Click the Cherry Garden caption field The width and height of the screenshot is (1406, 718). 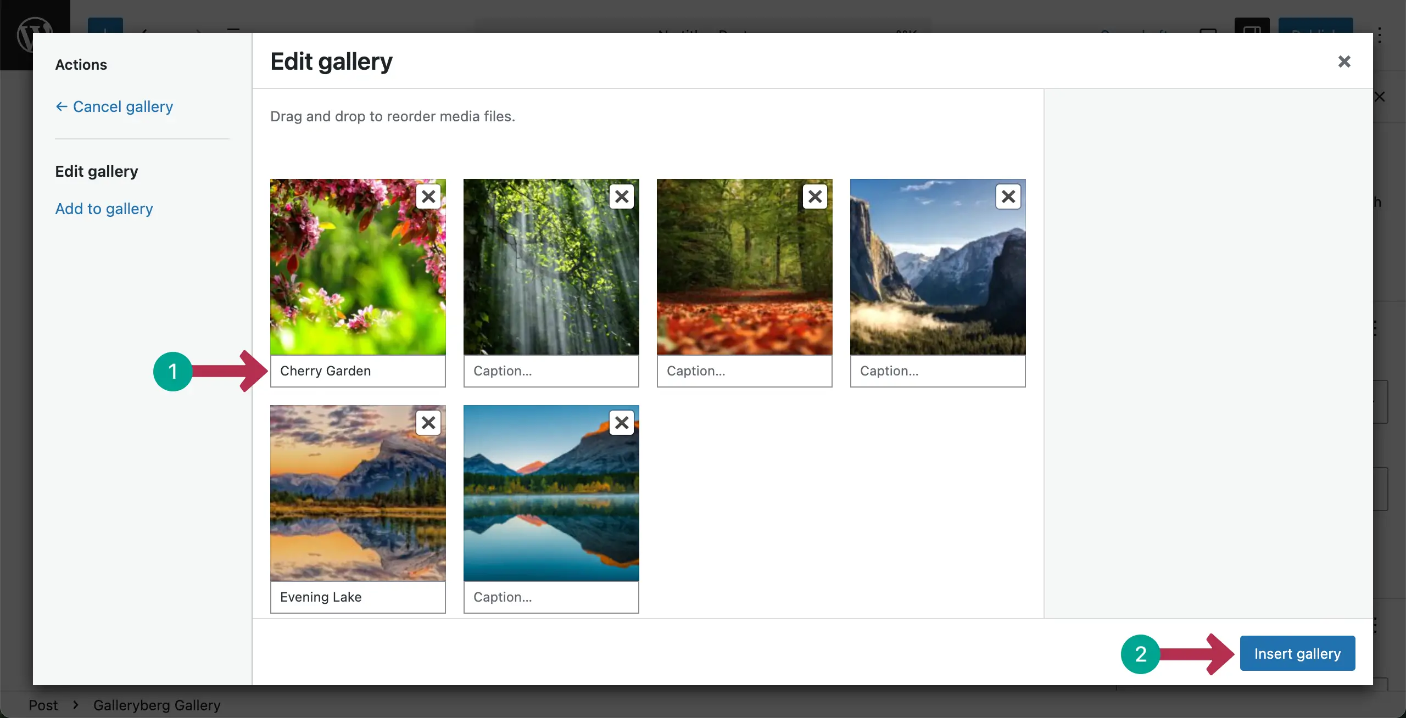(x=358, y=371)
